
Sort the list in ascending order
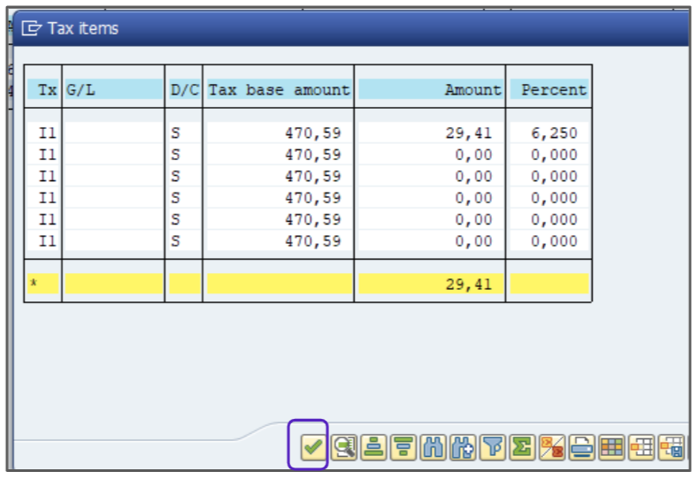click(374, 447)
